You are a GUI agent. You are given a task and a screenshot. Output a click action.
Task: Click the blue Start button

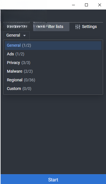53,180
